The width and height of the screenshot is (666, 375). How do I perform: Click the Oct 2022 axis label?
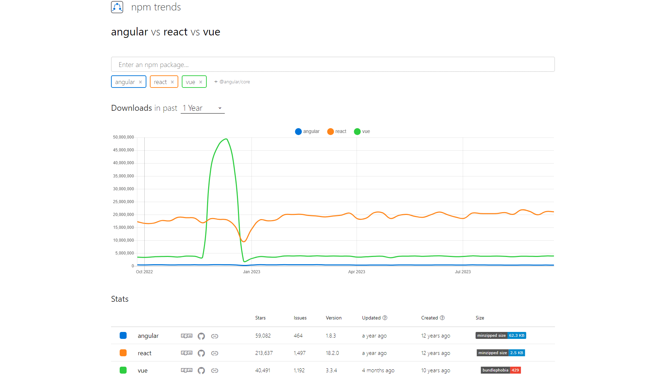coord(144,272)
